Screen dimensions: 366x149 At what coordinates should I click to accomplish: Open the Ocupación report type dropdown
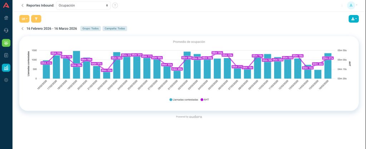[83, 5]
